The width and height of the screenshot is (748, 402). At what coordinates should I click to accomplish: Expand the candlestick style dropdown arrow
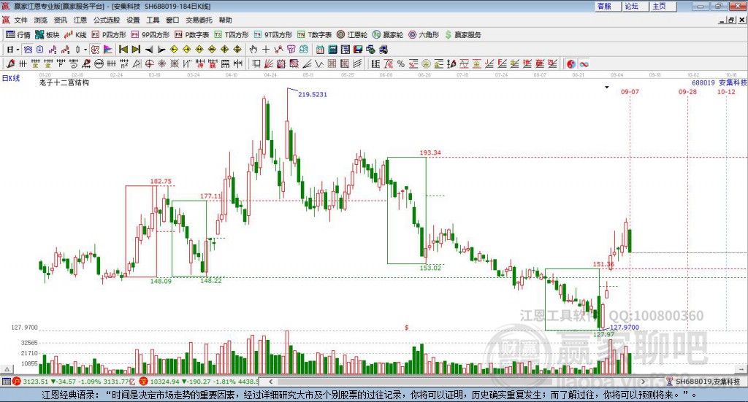[x=85, y=50]
